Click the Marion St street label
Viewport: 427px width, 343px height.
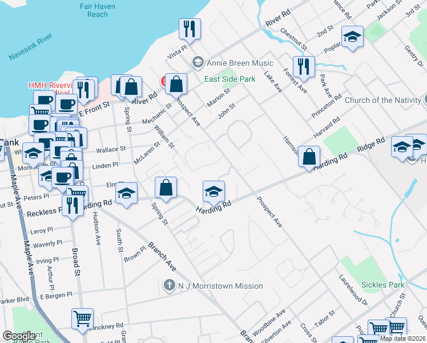(219, 98)
